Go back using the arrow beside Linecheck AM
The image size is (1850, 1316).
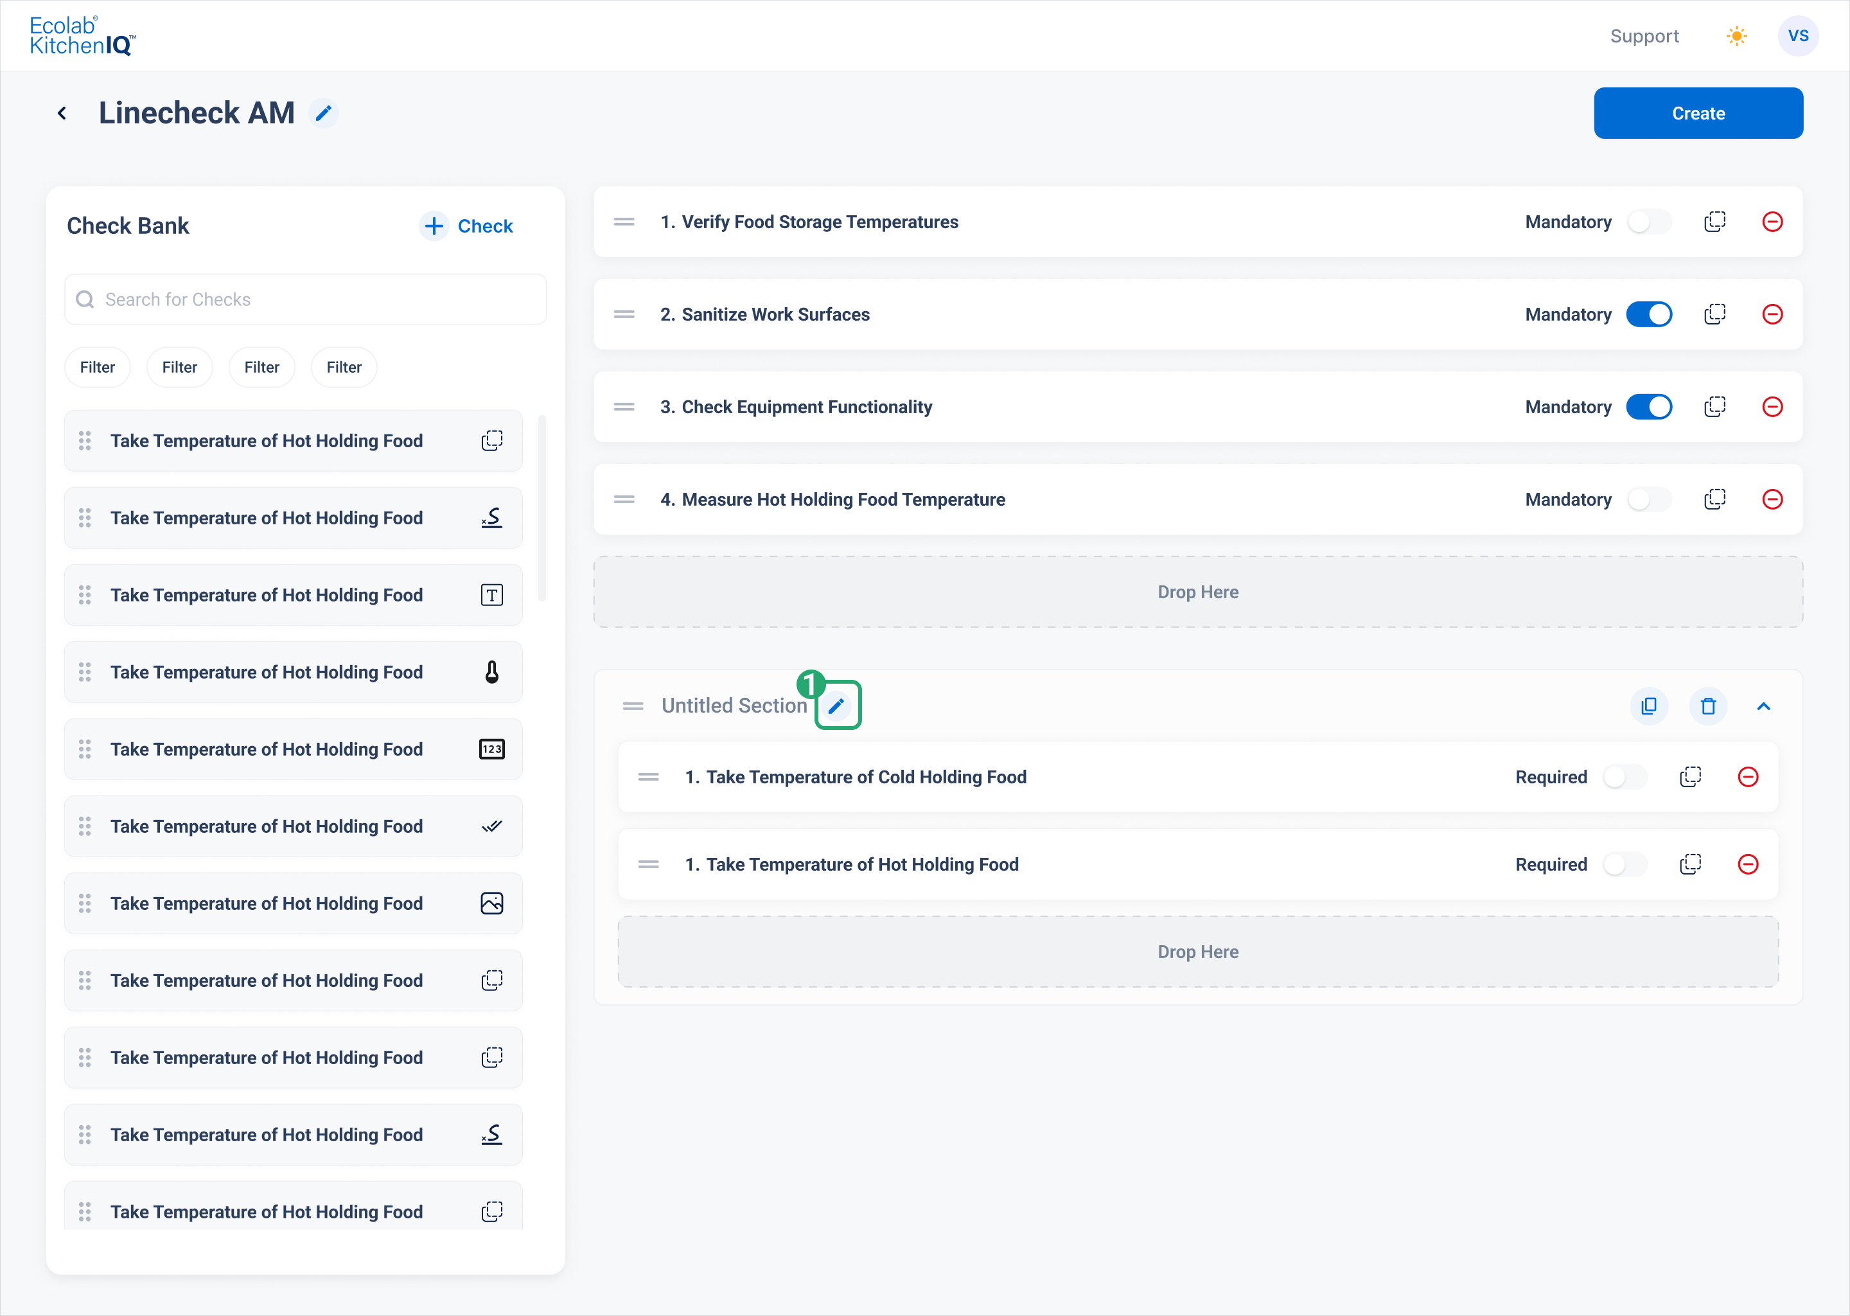62,114
